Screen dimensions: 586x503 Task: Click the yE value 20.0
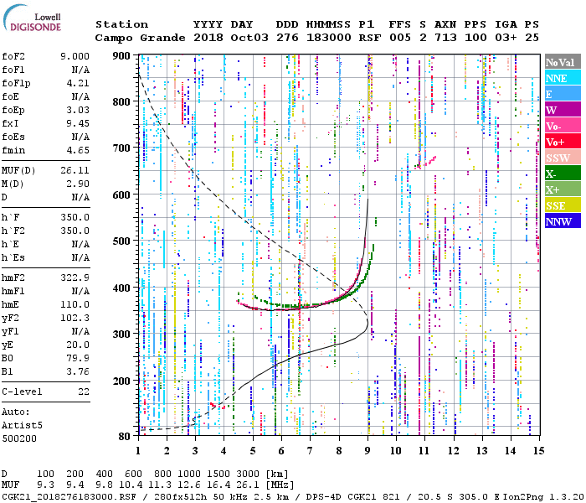point(78,345)
